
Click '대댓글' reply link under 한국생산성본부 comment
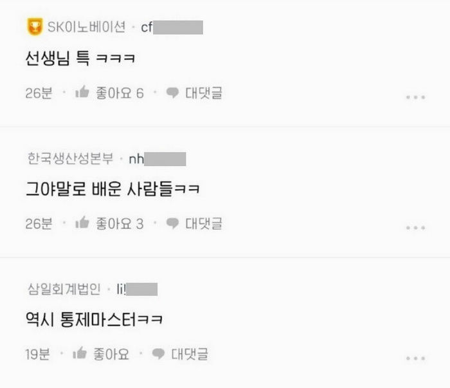coord(204,224)
